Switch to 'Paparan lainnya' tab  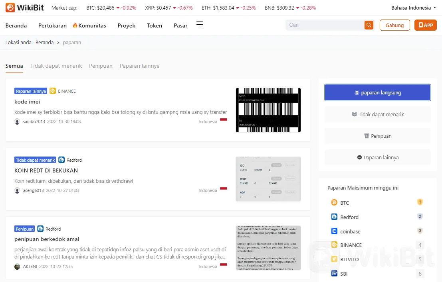139,66
